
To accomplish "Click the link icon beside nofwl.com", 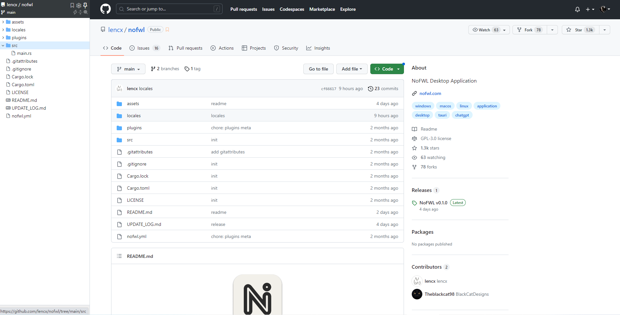I will click(414, 94).
